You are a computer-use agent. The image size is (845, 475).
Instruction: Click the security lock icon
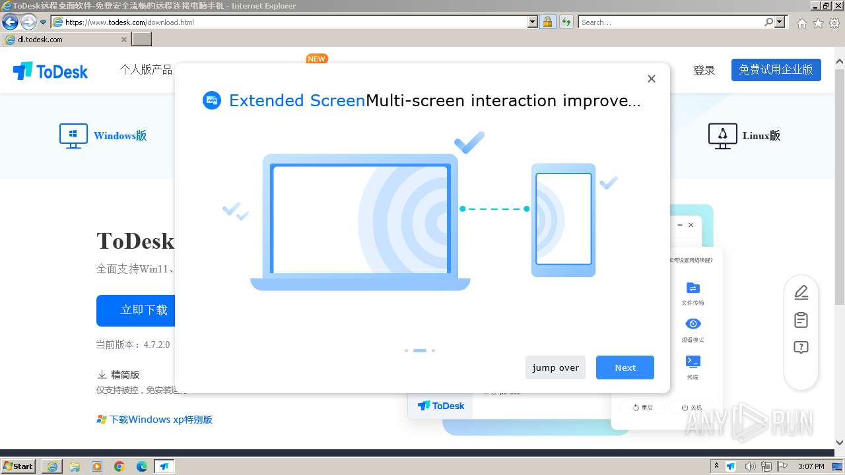(547, 22)
